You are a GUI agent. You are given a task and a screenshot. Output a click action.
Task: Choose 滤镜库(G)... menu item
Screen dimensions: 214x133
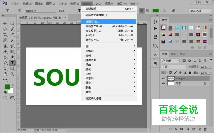pos(109,21)
